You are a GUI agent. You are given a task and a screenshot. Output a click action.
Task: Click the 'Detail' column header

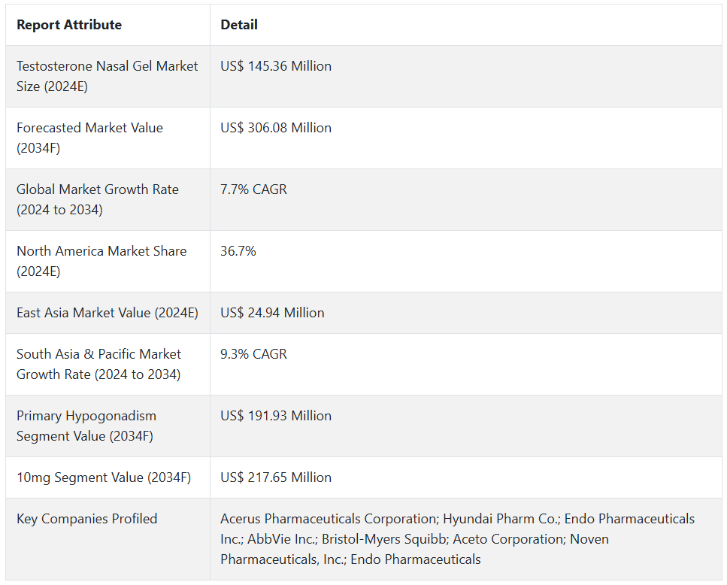click(239, 25)
